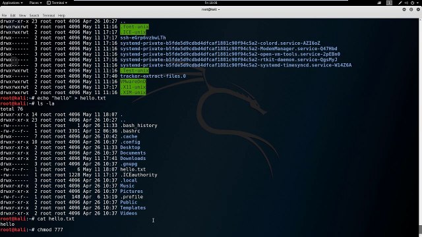
Task: Click the .ICEauthority file name
Action: click(x=138, y=174)
